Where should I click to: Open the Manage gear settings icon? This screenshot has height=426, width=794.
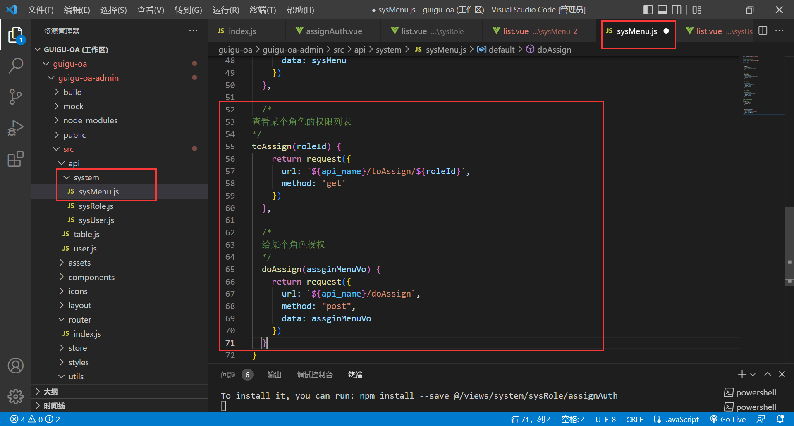tap(15, 396)
